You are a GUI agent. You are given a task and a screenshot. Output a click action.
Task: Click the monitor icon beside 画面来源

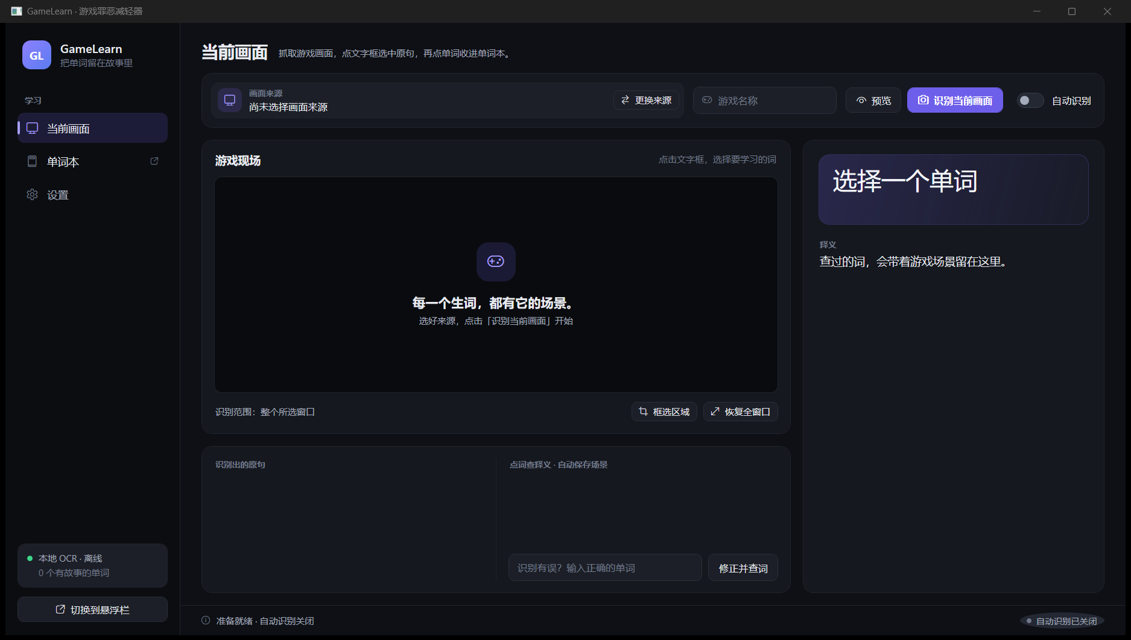pyautogui.click(x=230, y=100)
